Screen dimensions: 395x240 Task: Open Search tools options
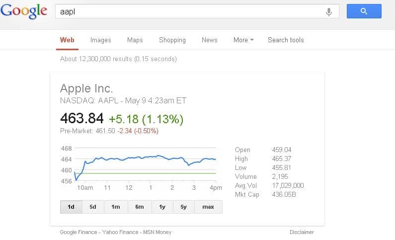tap(286, 40)
